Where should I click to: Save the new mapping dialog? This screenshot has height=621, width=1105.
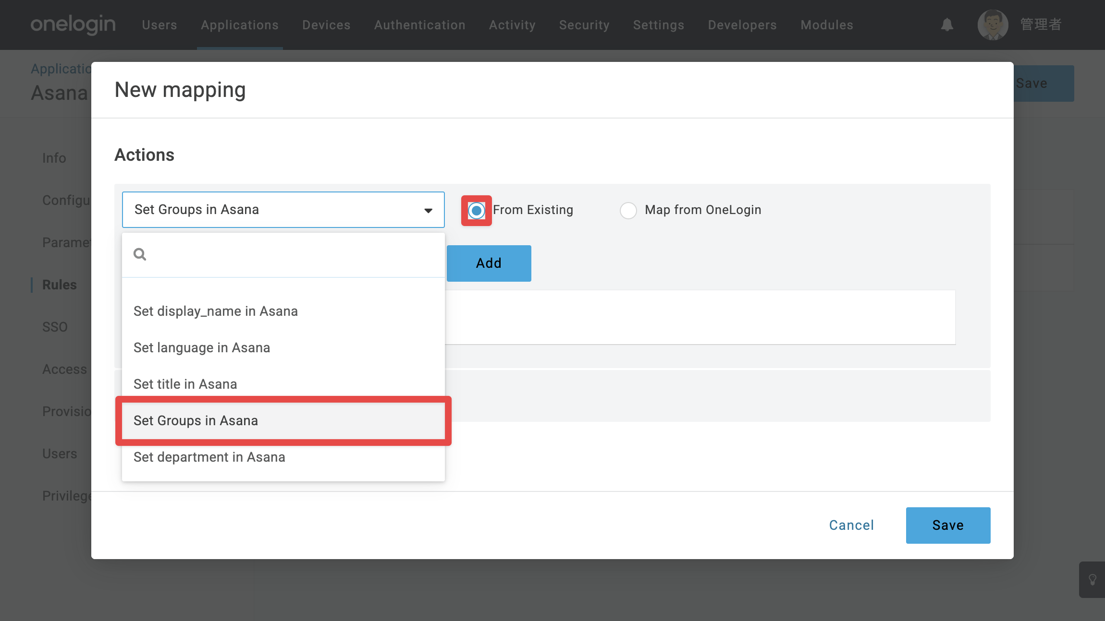(x=948, y=525)
